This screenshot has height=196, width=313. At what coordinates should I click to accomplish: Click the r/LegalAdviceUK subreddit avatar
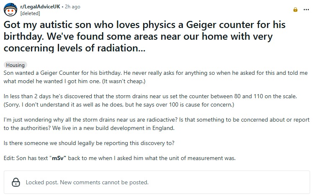pyautogui.click(x=11, y=10)
